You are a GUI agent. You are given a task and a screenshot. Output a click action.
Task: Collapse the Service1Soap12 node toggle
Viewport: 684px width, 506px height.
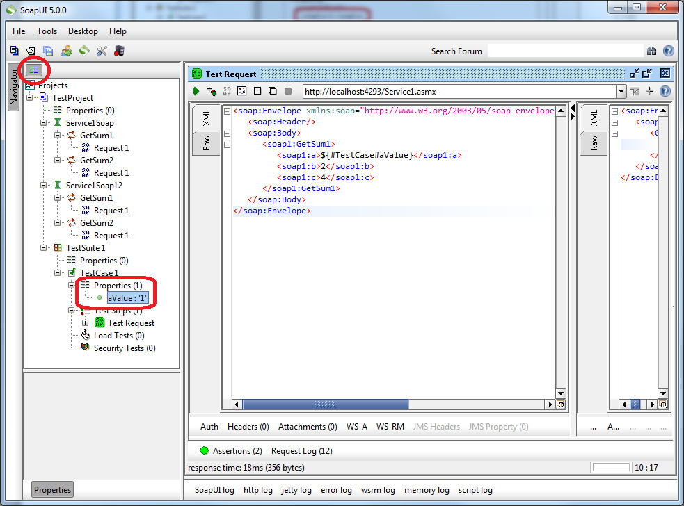click(x=44, y=185)
